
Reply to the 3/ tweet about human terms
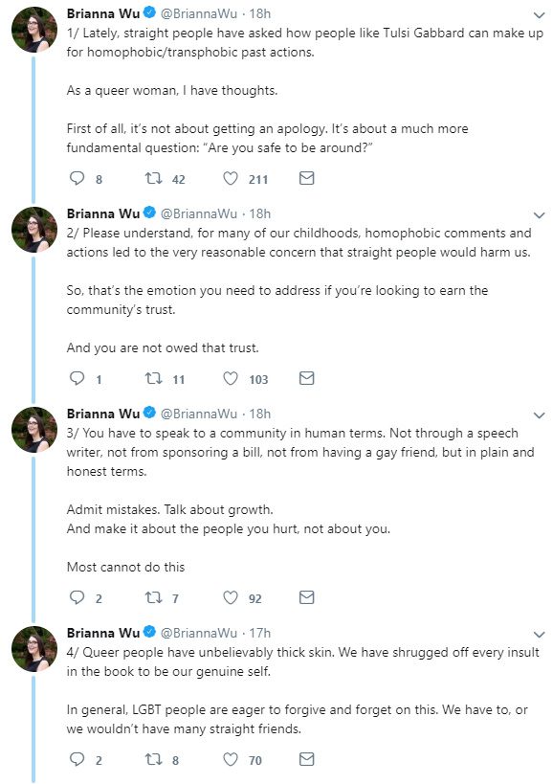77,597
